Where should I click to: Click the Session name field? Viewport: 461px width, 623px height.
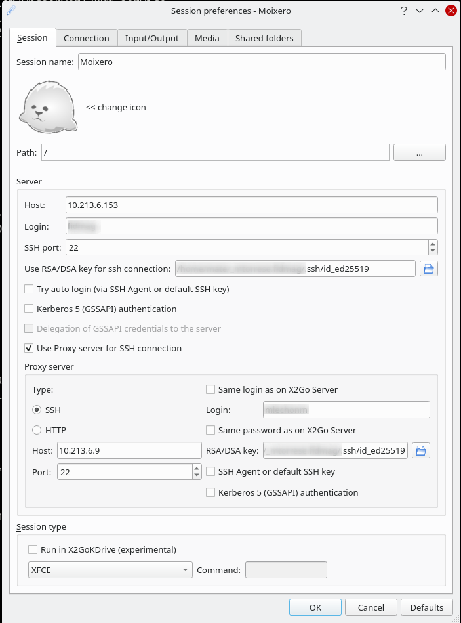(262, 62)
